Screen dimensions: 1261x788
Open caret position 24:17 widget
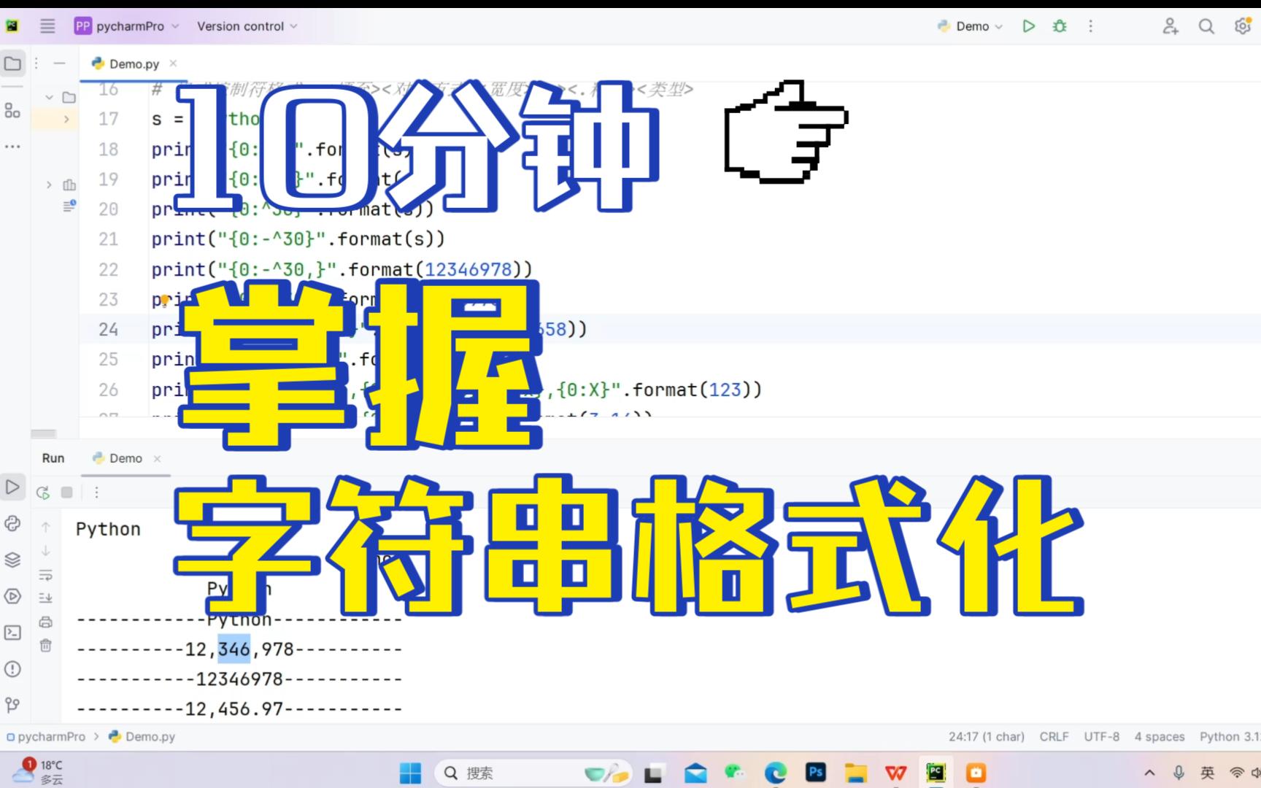[x=987, y=737]
